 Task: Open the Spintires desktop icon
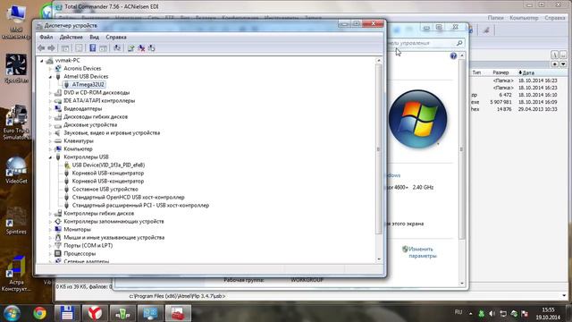click(16, 221)
